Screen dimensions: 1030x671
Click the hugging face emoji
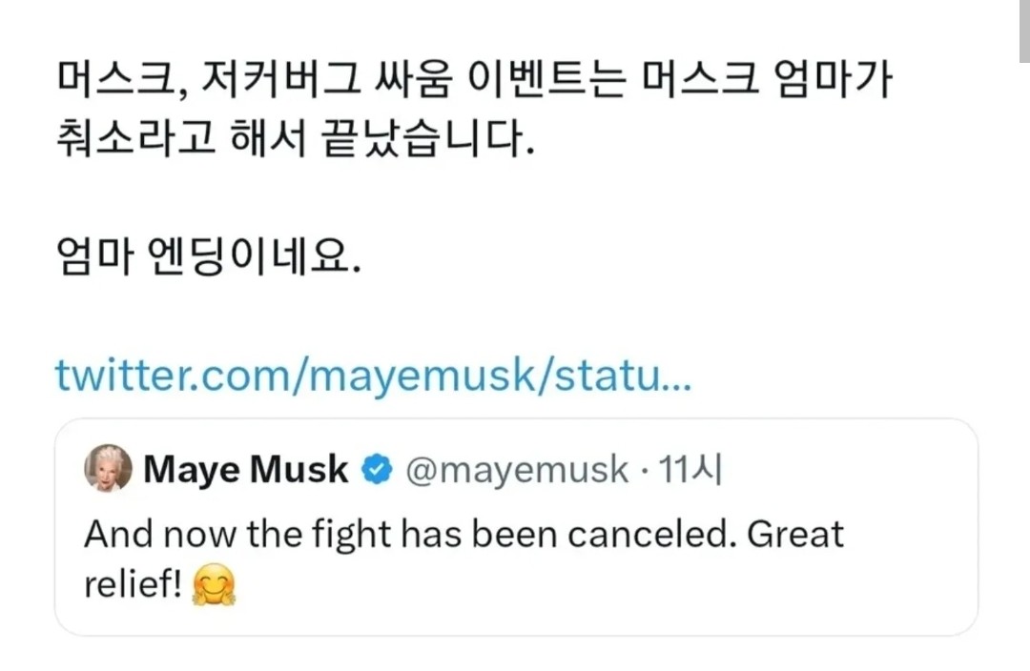[x=214, y=585]
